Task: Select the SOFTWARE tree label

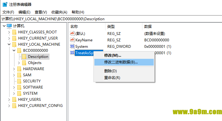Action: (33, 87)
